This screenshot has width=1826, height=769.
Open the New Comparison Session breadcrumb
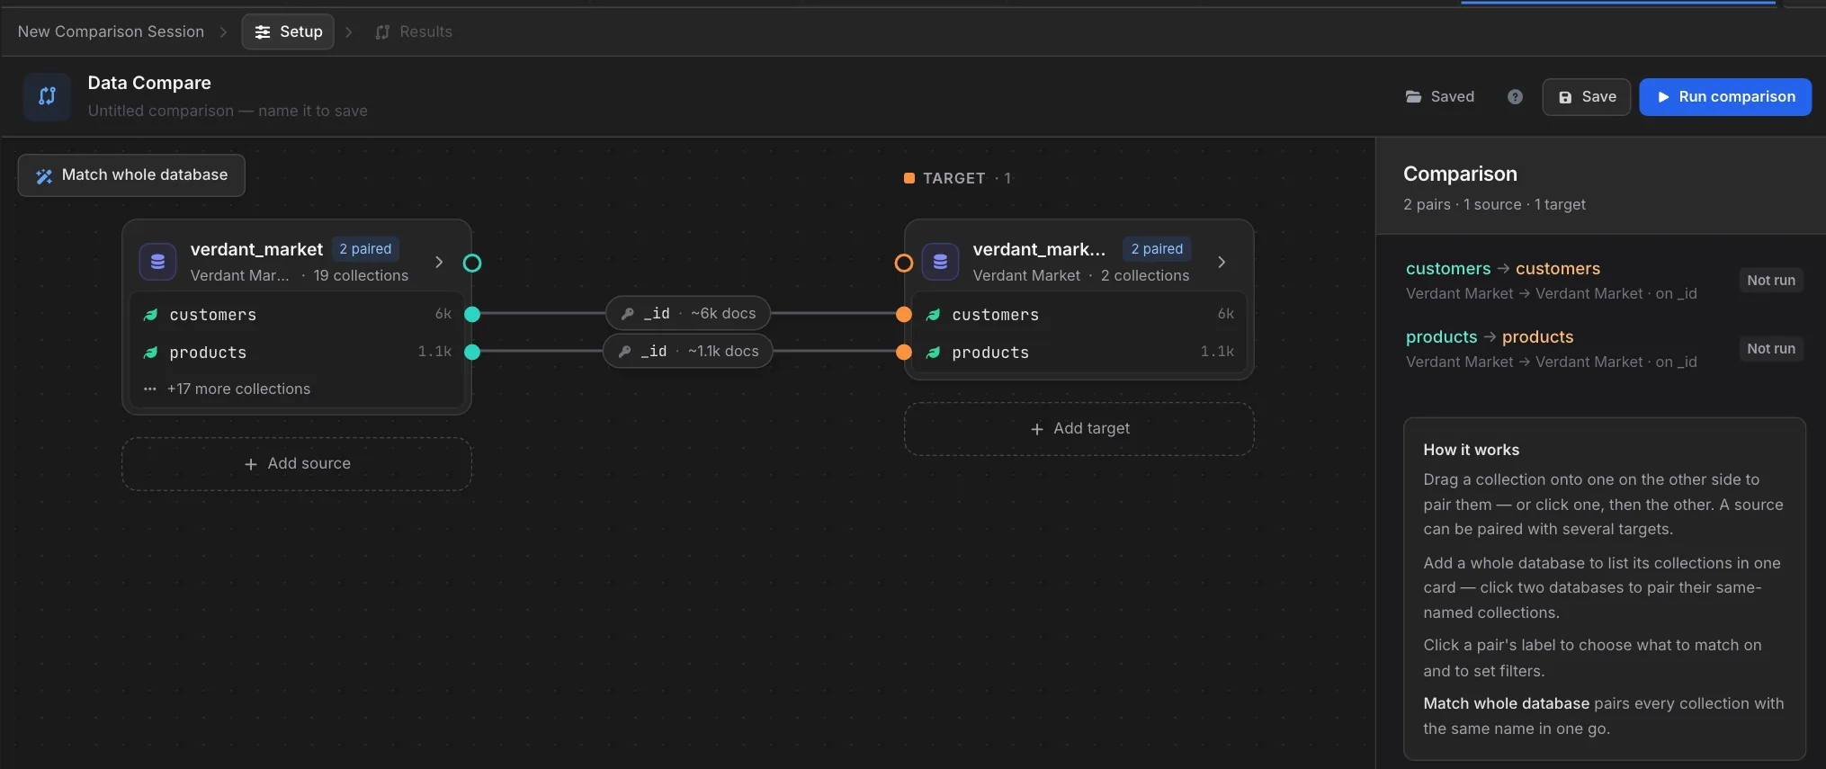tap(111, 31)
